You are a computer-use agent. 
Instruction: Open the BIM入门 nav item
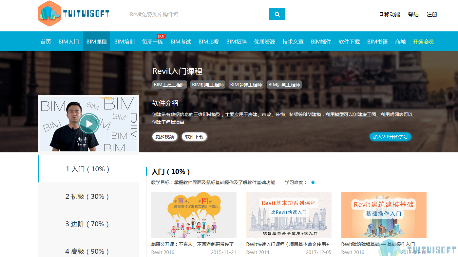[x=69, y=42]
